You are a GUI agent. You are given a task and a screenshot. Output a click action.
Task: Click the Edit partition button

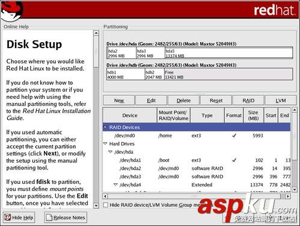pos(151,101)
